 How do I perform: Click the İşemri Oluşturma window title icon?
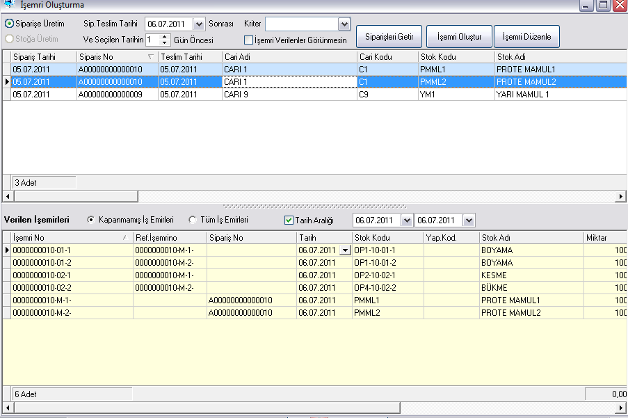tap(10, 5)
